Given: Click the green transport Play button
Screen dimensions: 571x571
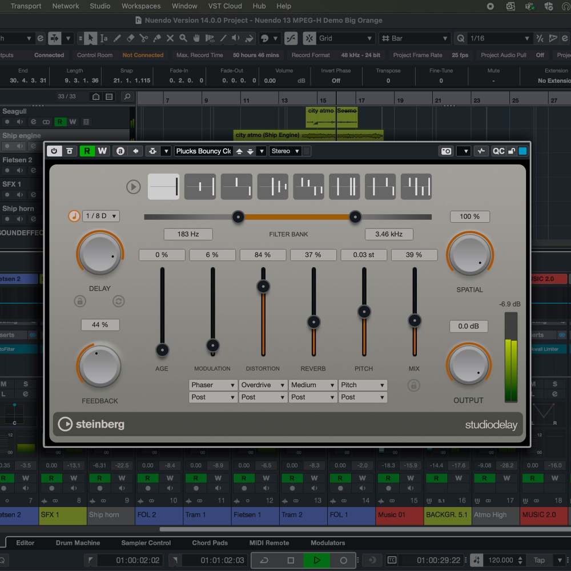Looking at the screenshot, I should (317, 560).
